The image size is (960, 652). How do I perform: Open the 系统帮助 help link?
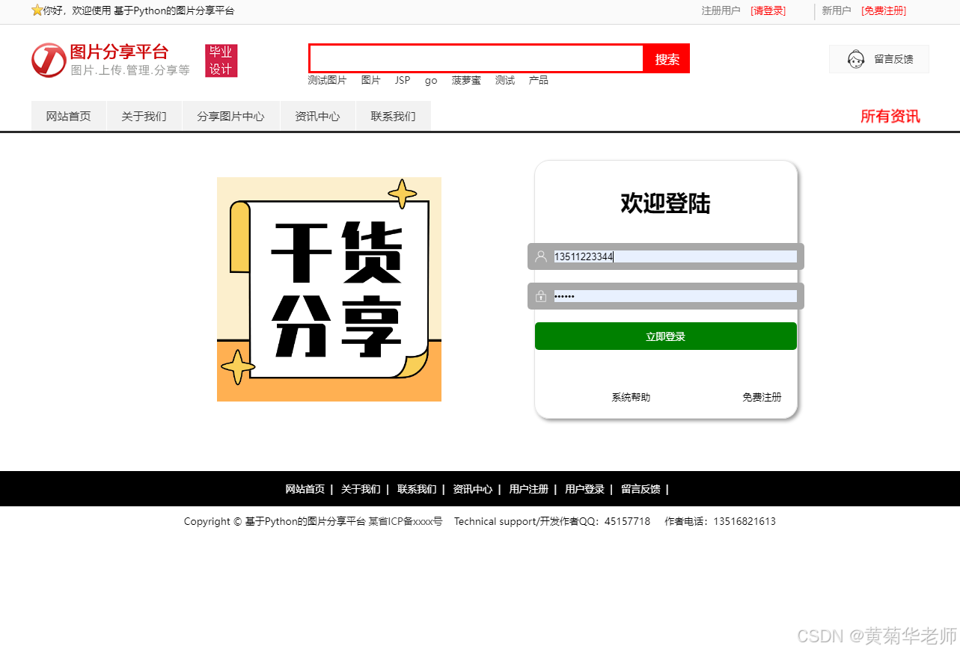(x=631, y=397)
